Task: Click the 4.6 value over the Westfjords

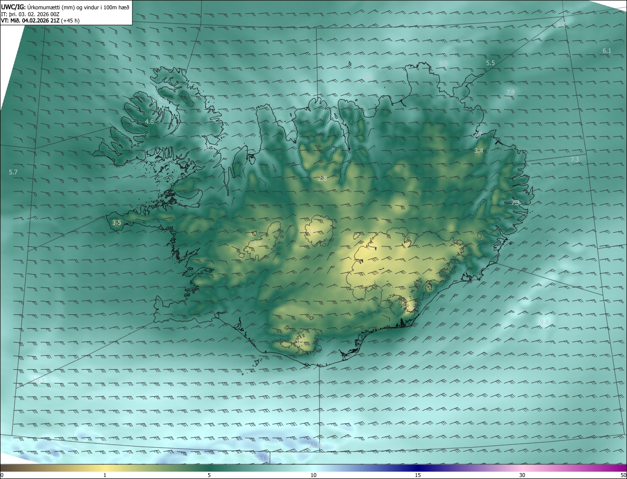Action: (x=149, y=122)
